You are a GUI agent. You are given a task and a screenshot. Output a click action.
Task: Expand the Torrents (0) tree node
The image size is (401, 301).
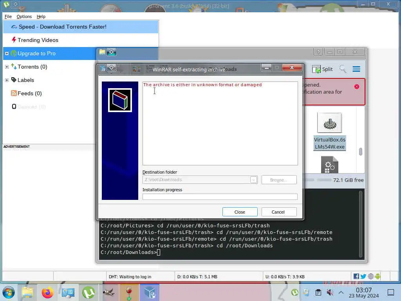point(7,67)
